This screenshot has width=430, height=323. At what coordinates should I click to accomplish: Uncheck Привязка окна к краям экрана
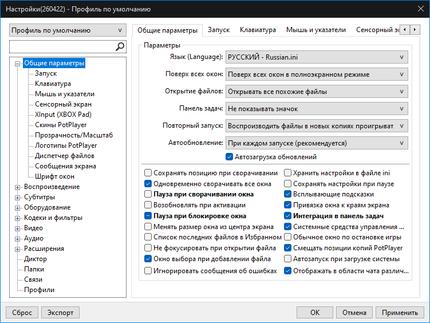pyautogui.click(x=287, y=205)
